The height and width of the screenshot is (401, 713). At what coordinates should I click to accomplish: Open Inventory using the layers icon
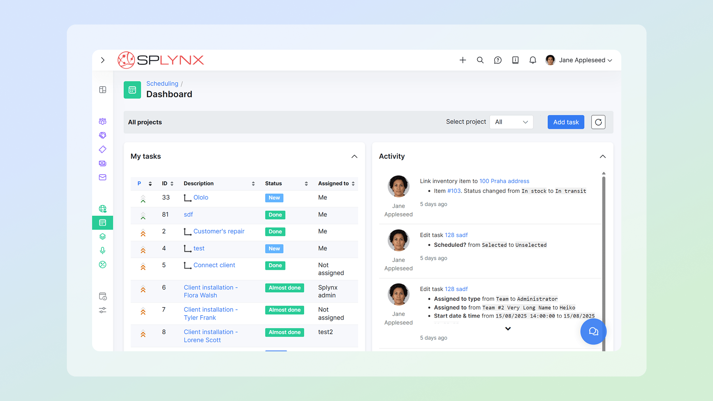(x=102, y=237)
